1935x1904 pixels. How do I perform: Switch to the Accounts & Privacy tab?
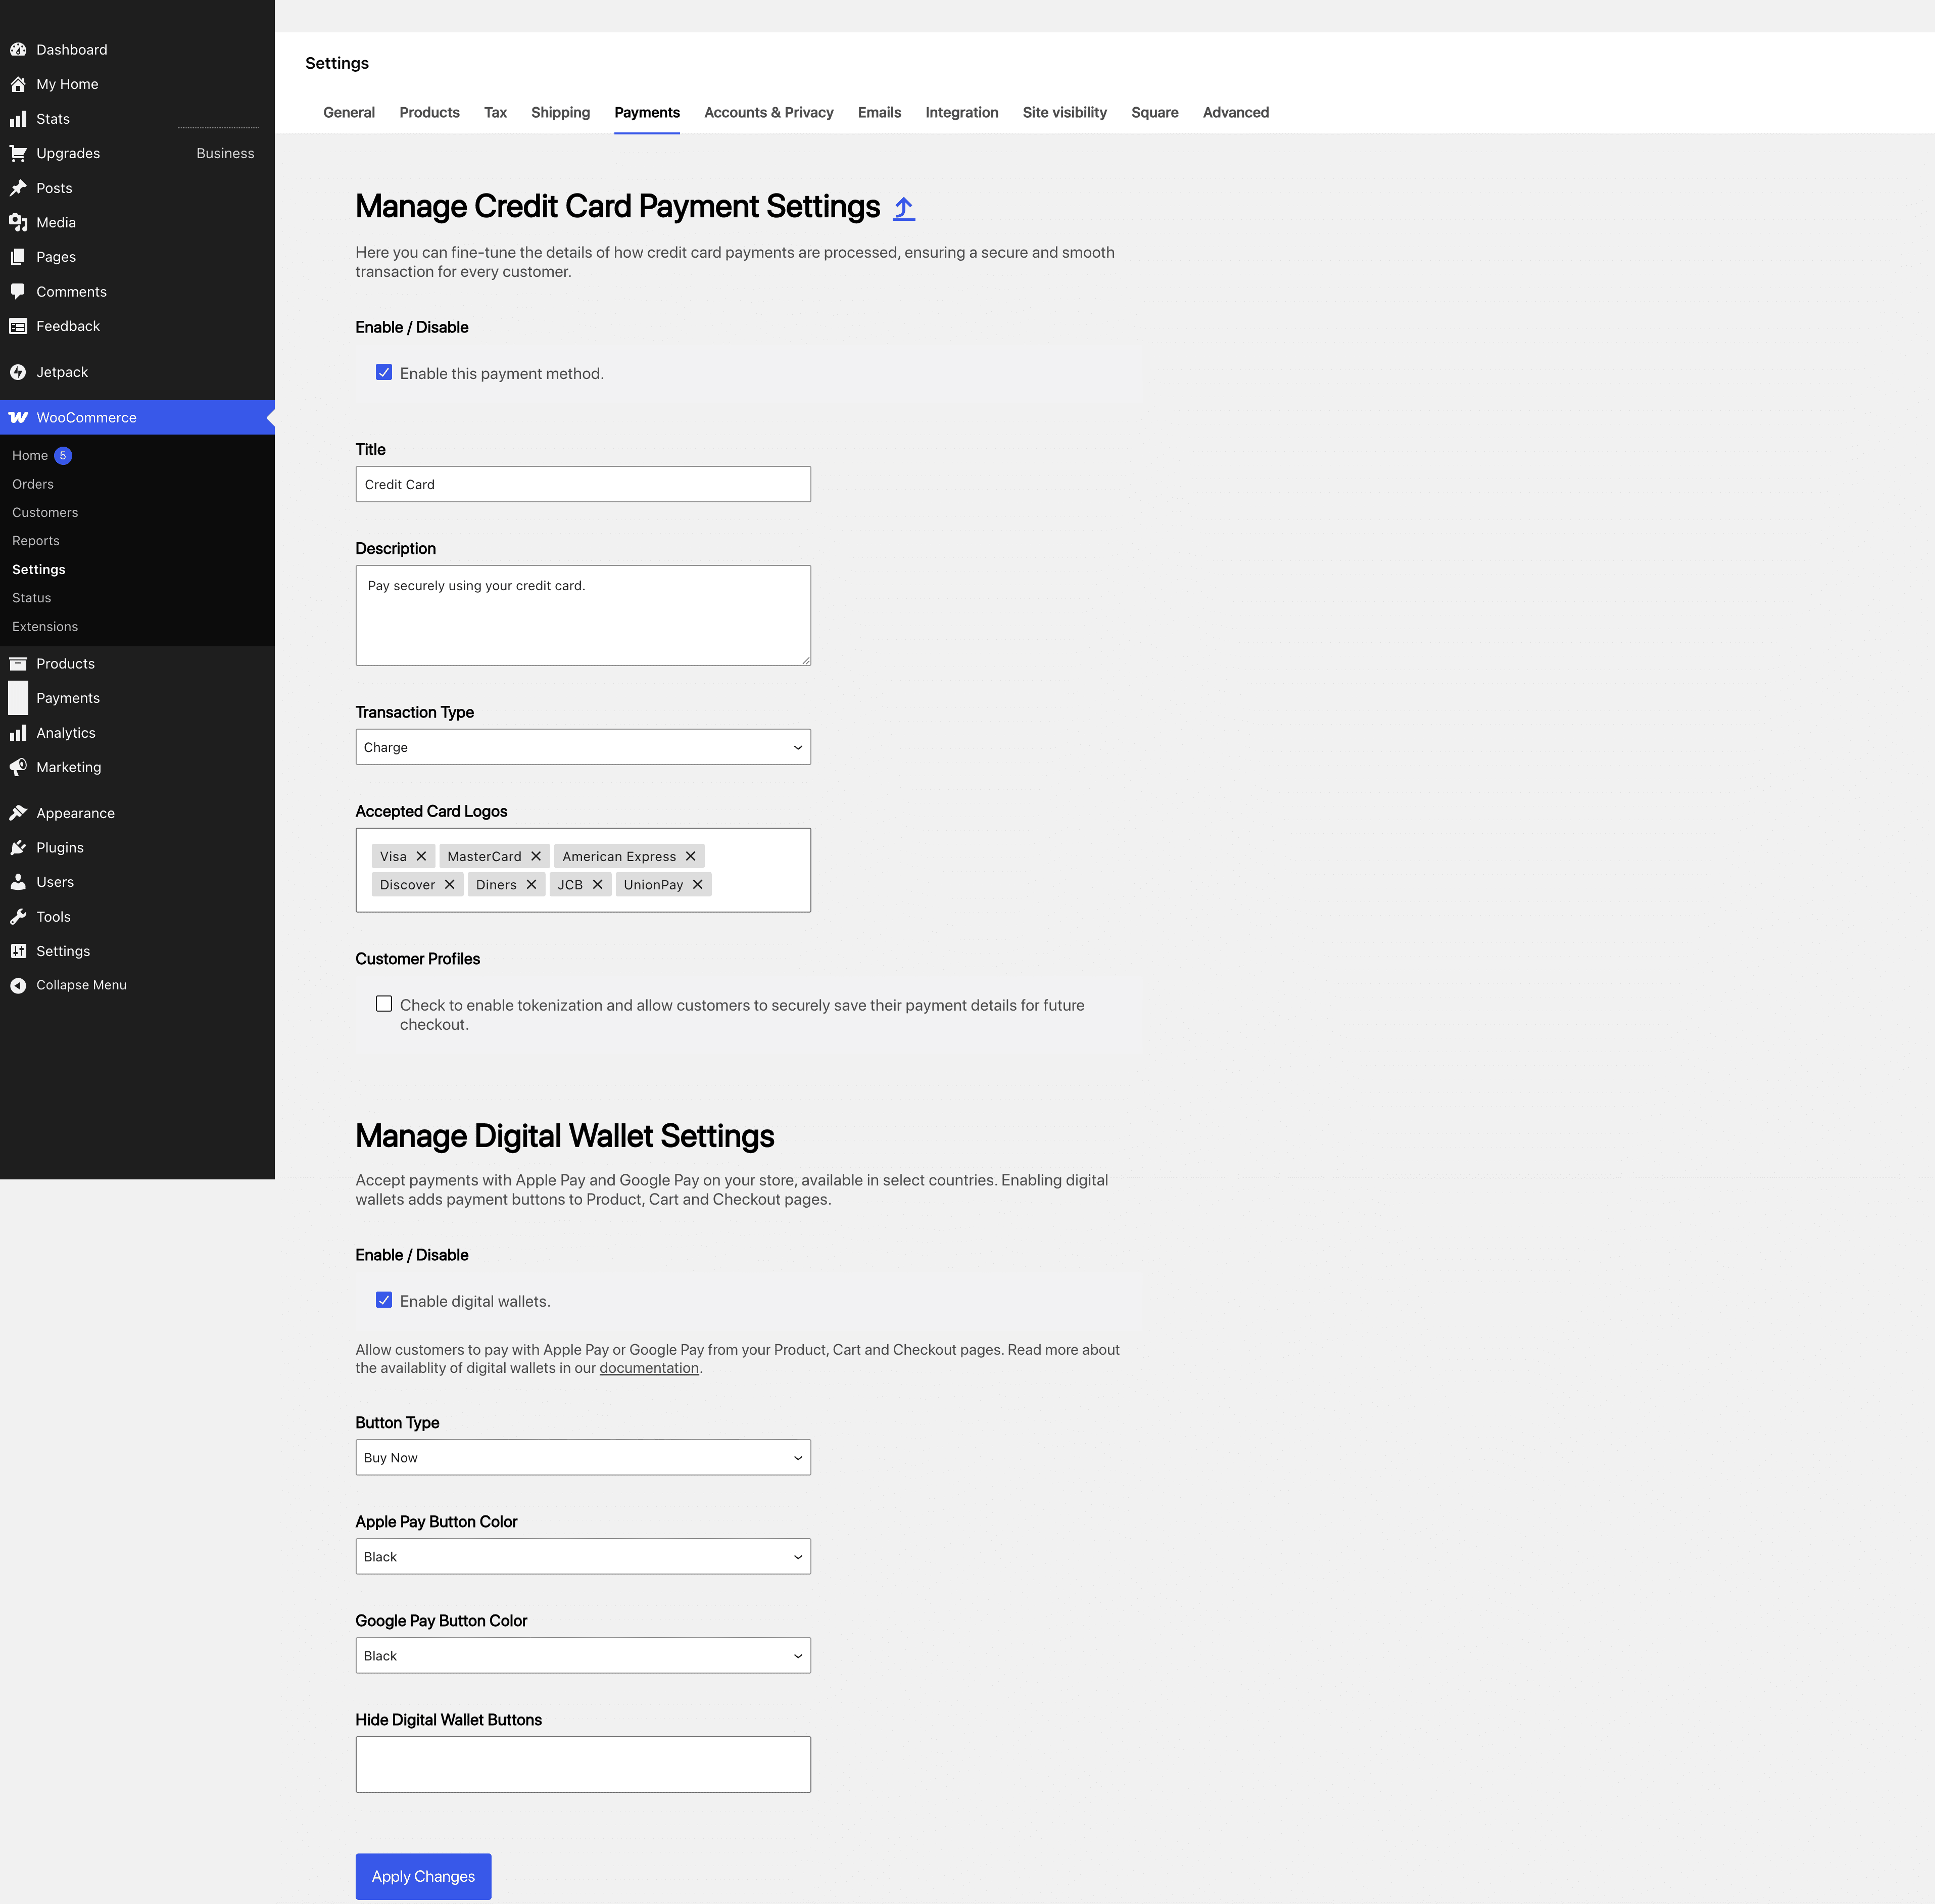[768, 112]
